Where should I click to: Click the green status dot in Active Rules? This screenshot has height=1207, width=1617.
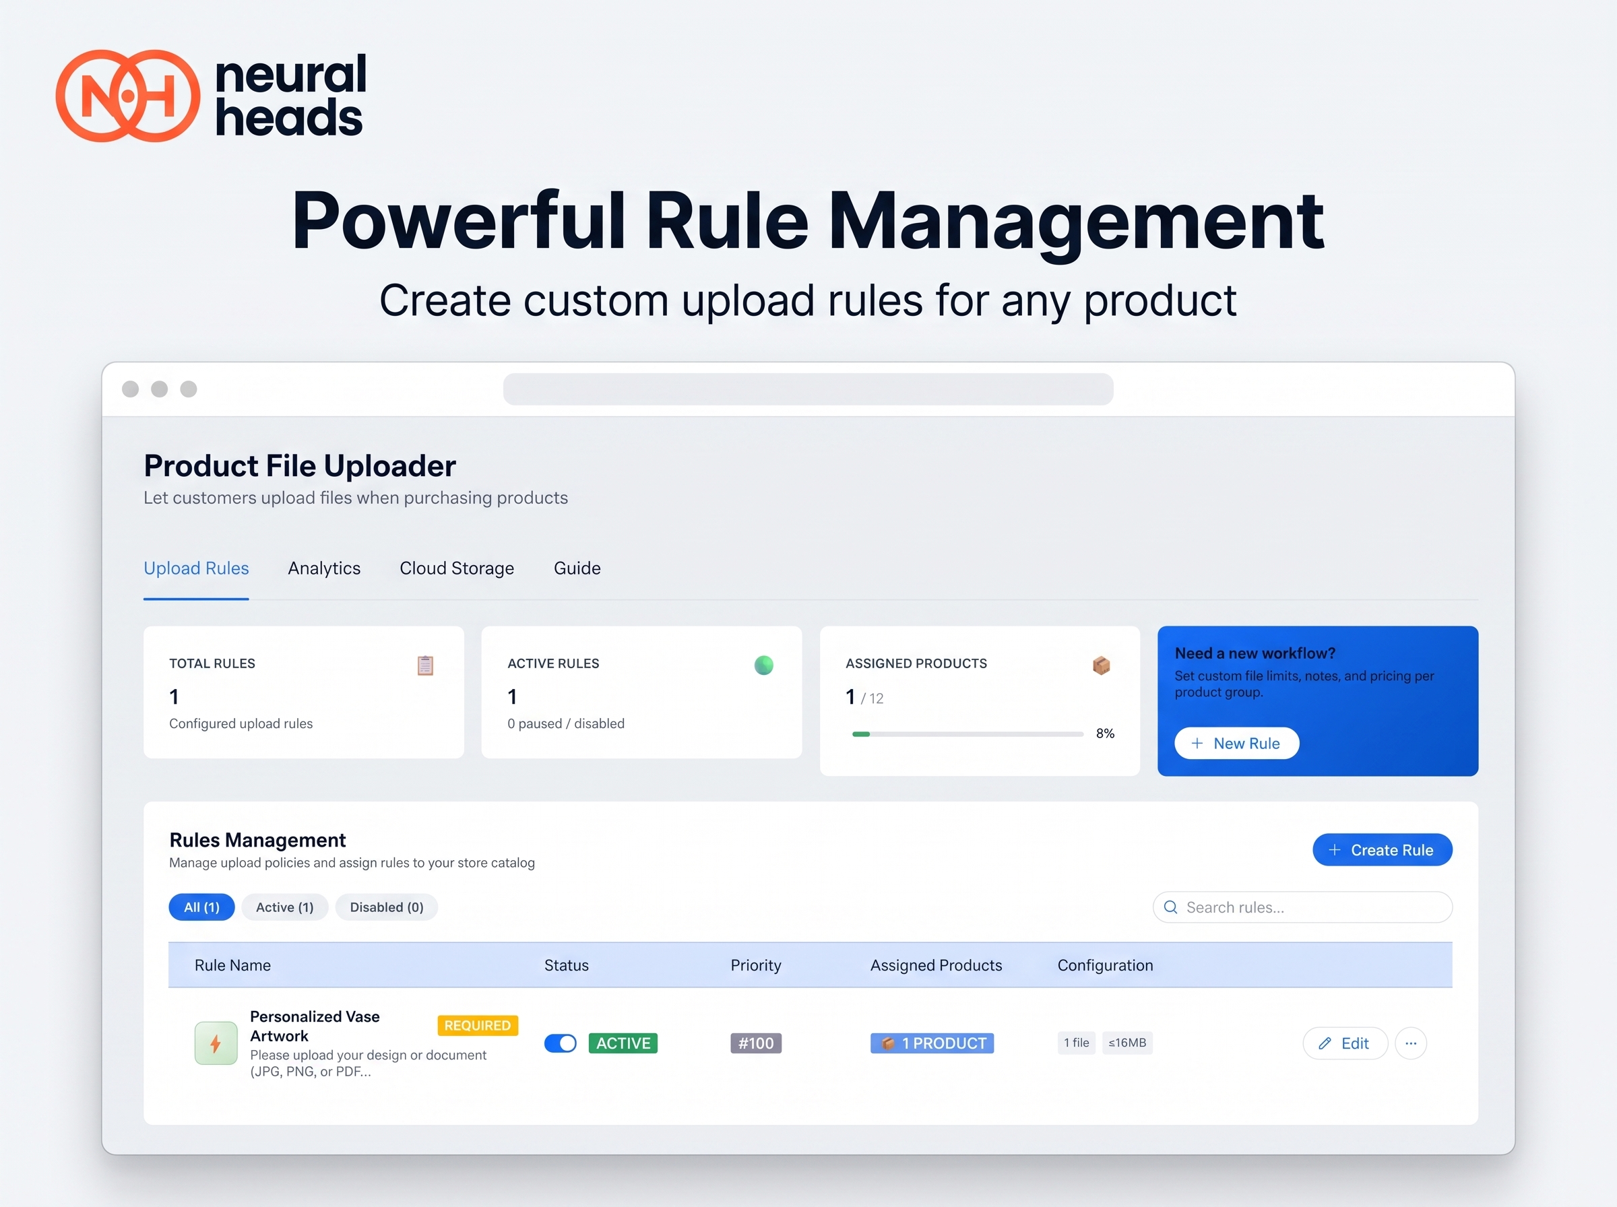point(763,665)
